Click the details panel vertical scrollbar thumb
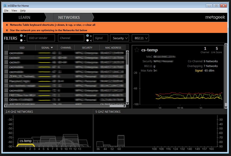 226,74
